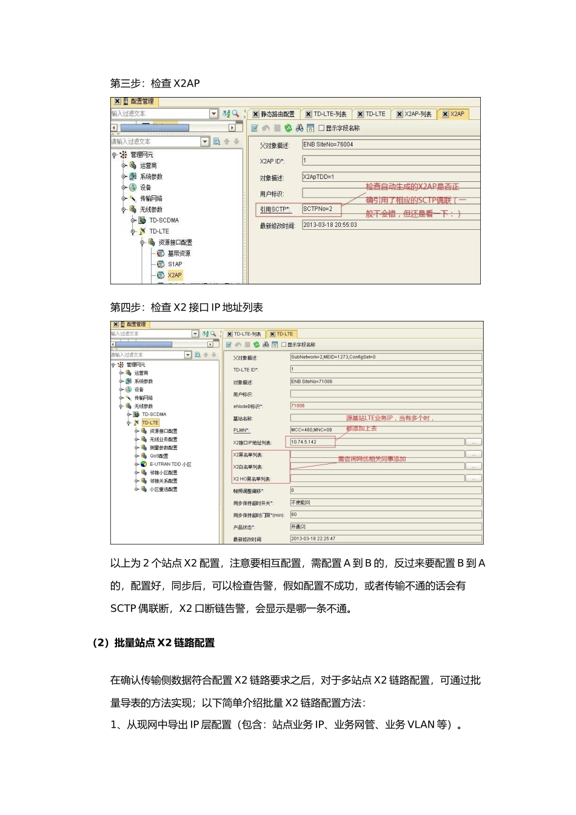Click the up arrow icon above lower tree

pyautogui.click(x=206, y=355)
